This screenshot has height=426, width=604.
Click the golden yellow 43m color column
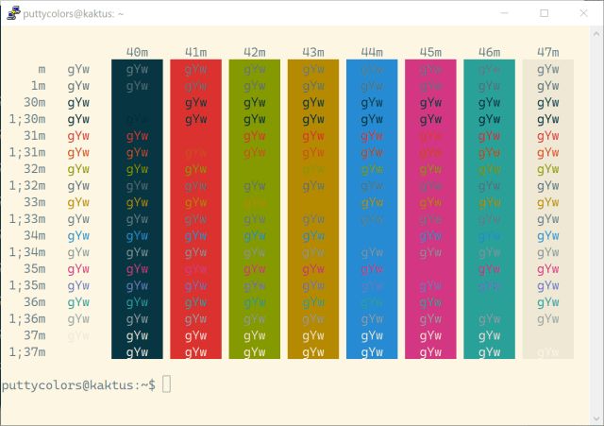tap(313, 209)
